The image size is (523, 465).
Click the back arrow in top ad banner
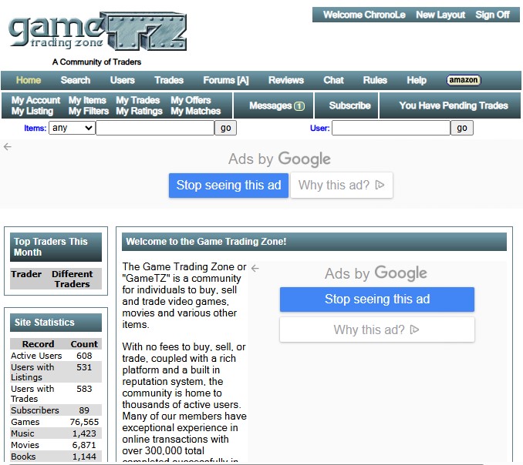coord(8,146)
